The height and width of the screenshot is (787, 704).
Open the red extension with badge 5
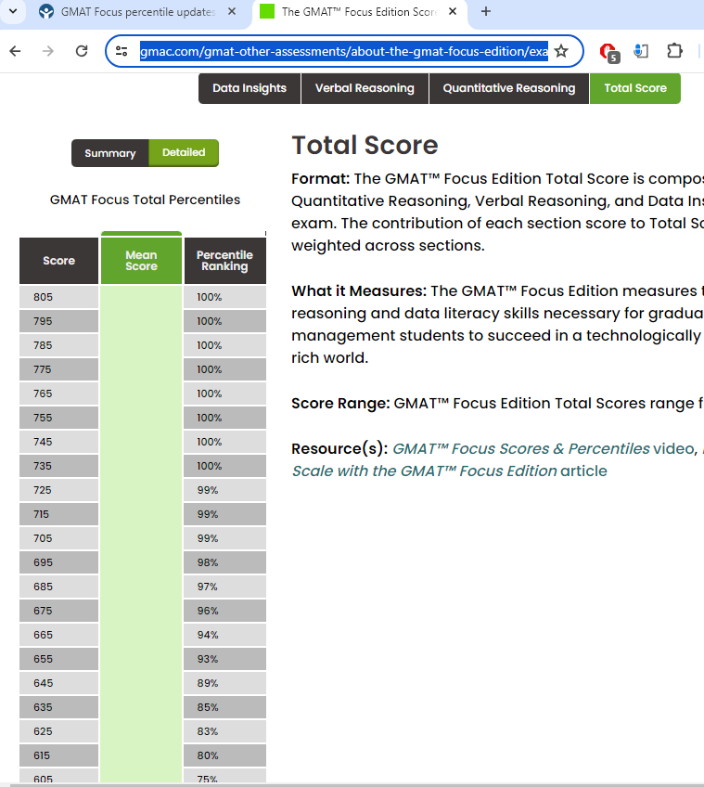tap(608, 51)
